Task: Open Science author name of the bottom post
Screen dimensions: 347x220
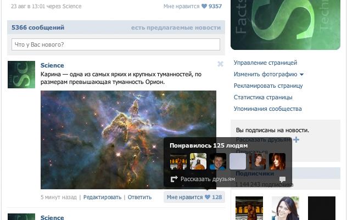Action: coord(52,217)
